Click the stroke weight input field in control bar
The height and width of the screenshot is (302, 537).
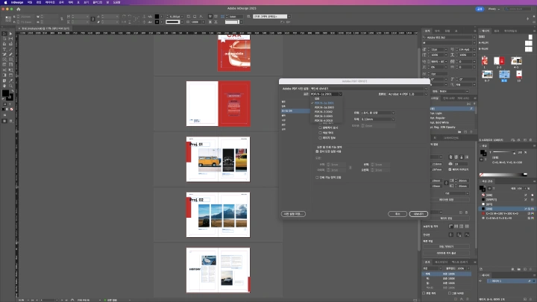click(x=175, y=16)
